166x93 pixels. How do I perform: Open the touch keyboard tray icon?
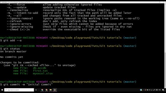click(157, 90)
